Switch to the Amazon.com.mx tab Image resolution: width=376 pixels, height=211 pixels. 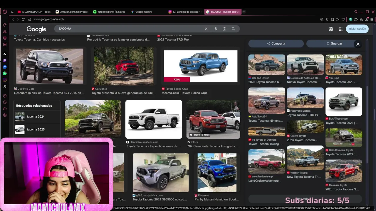[72, 12]
